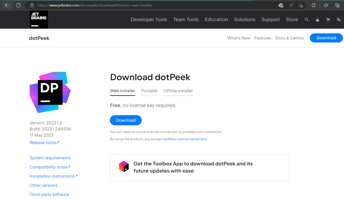The image size is (344, 200).
Task: Click the browser address bar URL
Action: (x=95, y=5)
